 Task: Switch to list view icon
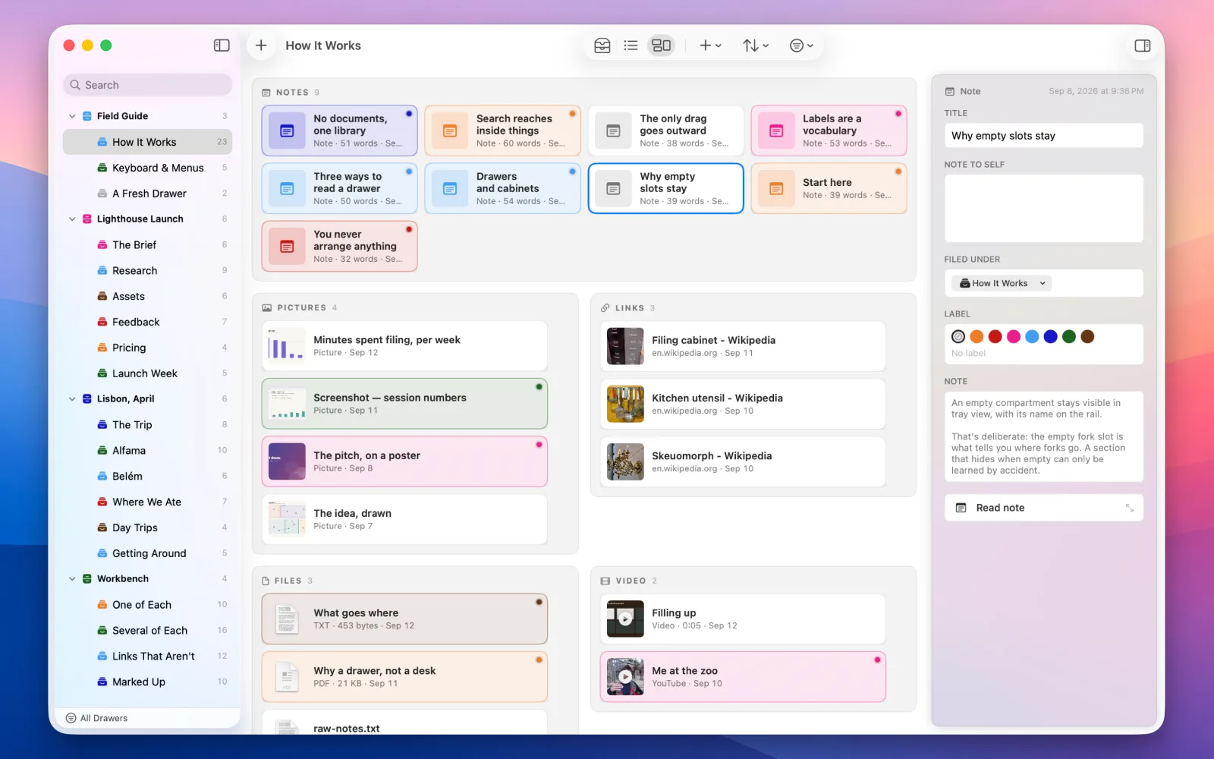point(631,46)
